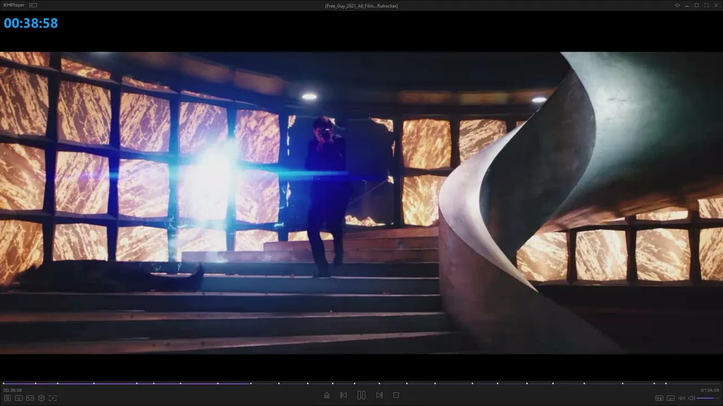This screenshot has height=406, width=723.
Task: Toggle HW hardware acceleration
Action: coord(659,398)
